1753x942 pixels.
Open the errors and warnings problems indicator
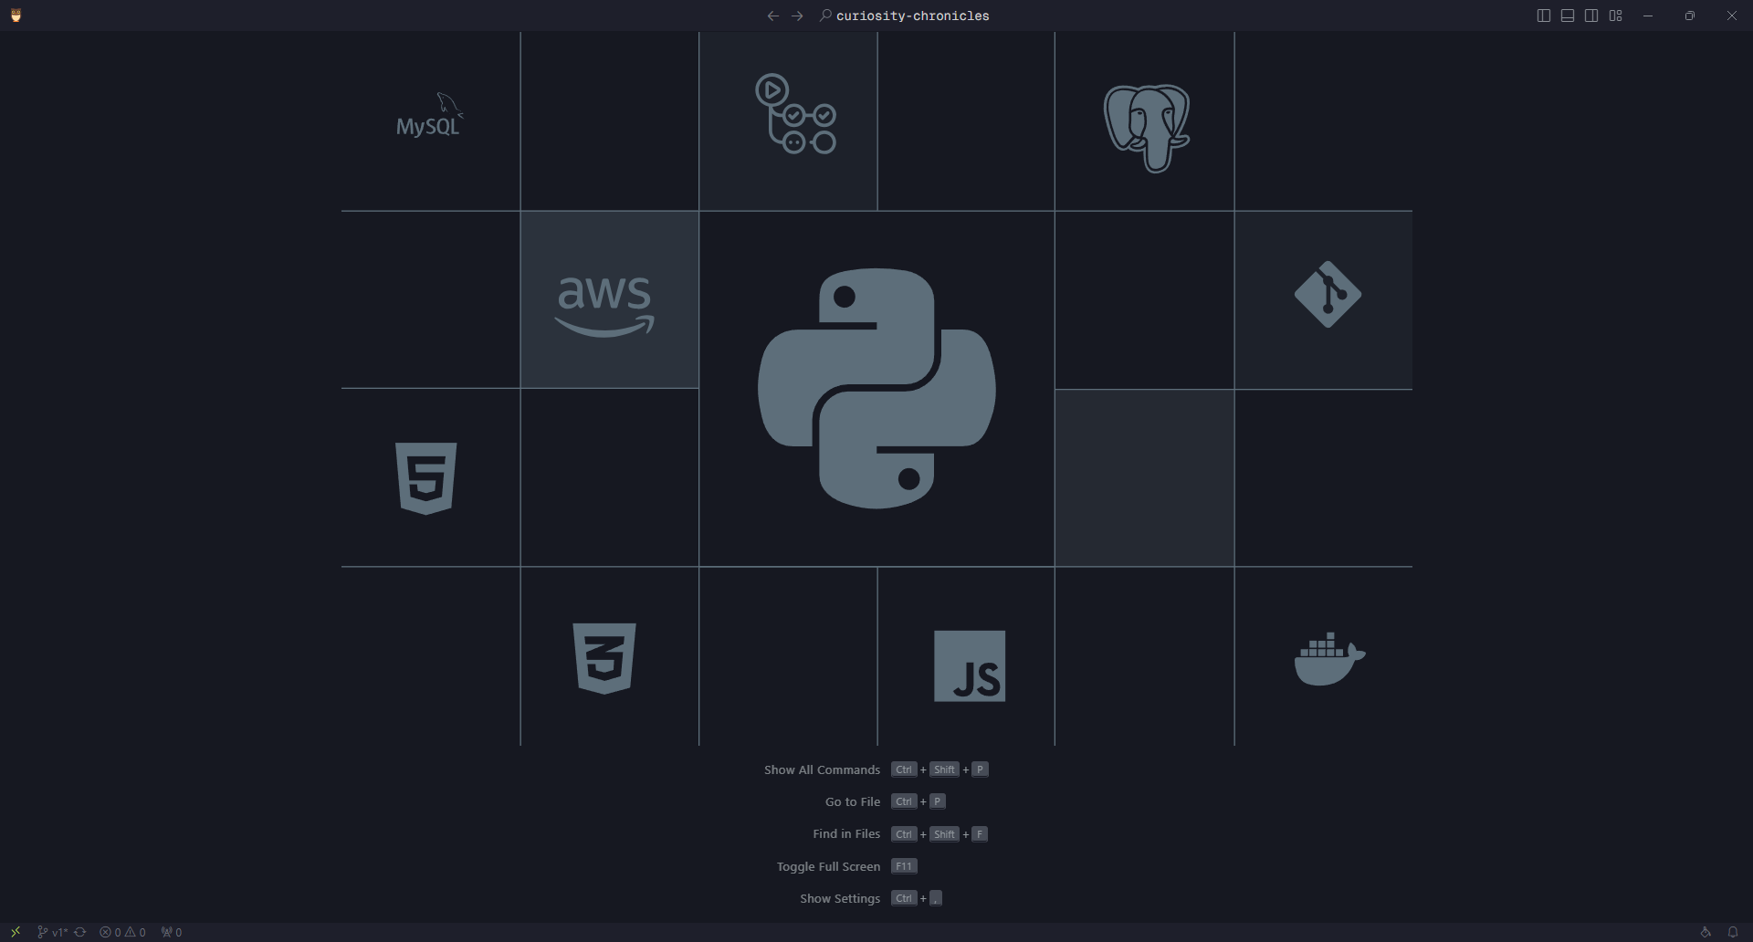(122, 932)
